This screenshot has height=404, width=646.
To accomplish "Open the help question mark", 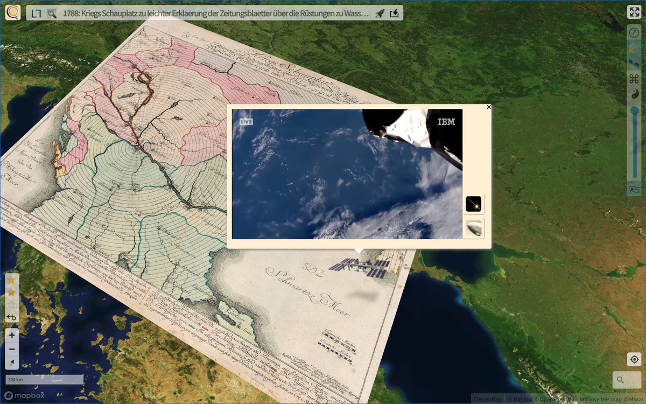I will [x=634, y=33].
